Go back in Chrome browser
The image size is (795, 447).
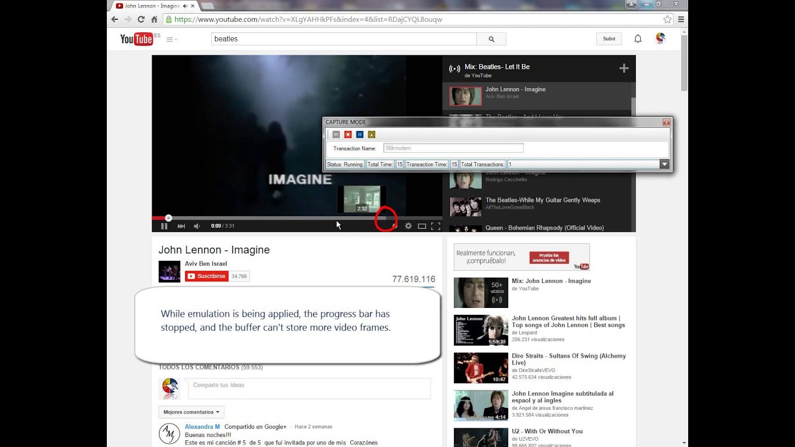click(114, 19)
